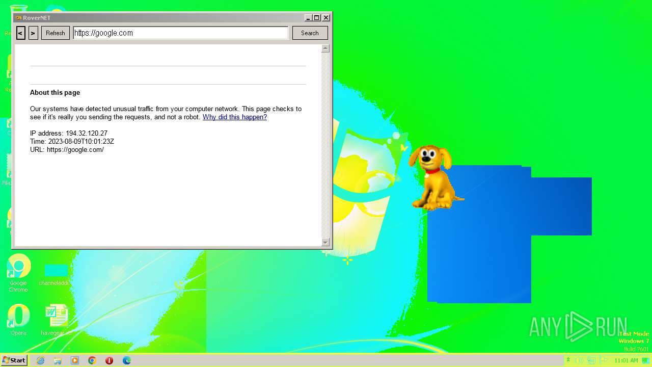Image resolution: width=652 pixels, height=367 pixels.
Task: Open the Opera desktop shortcut
Action: [x=18, y=320]
